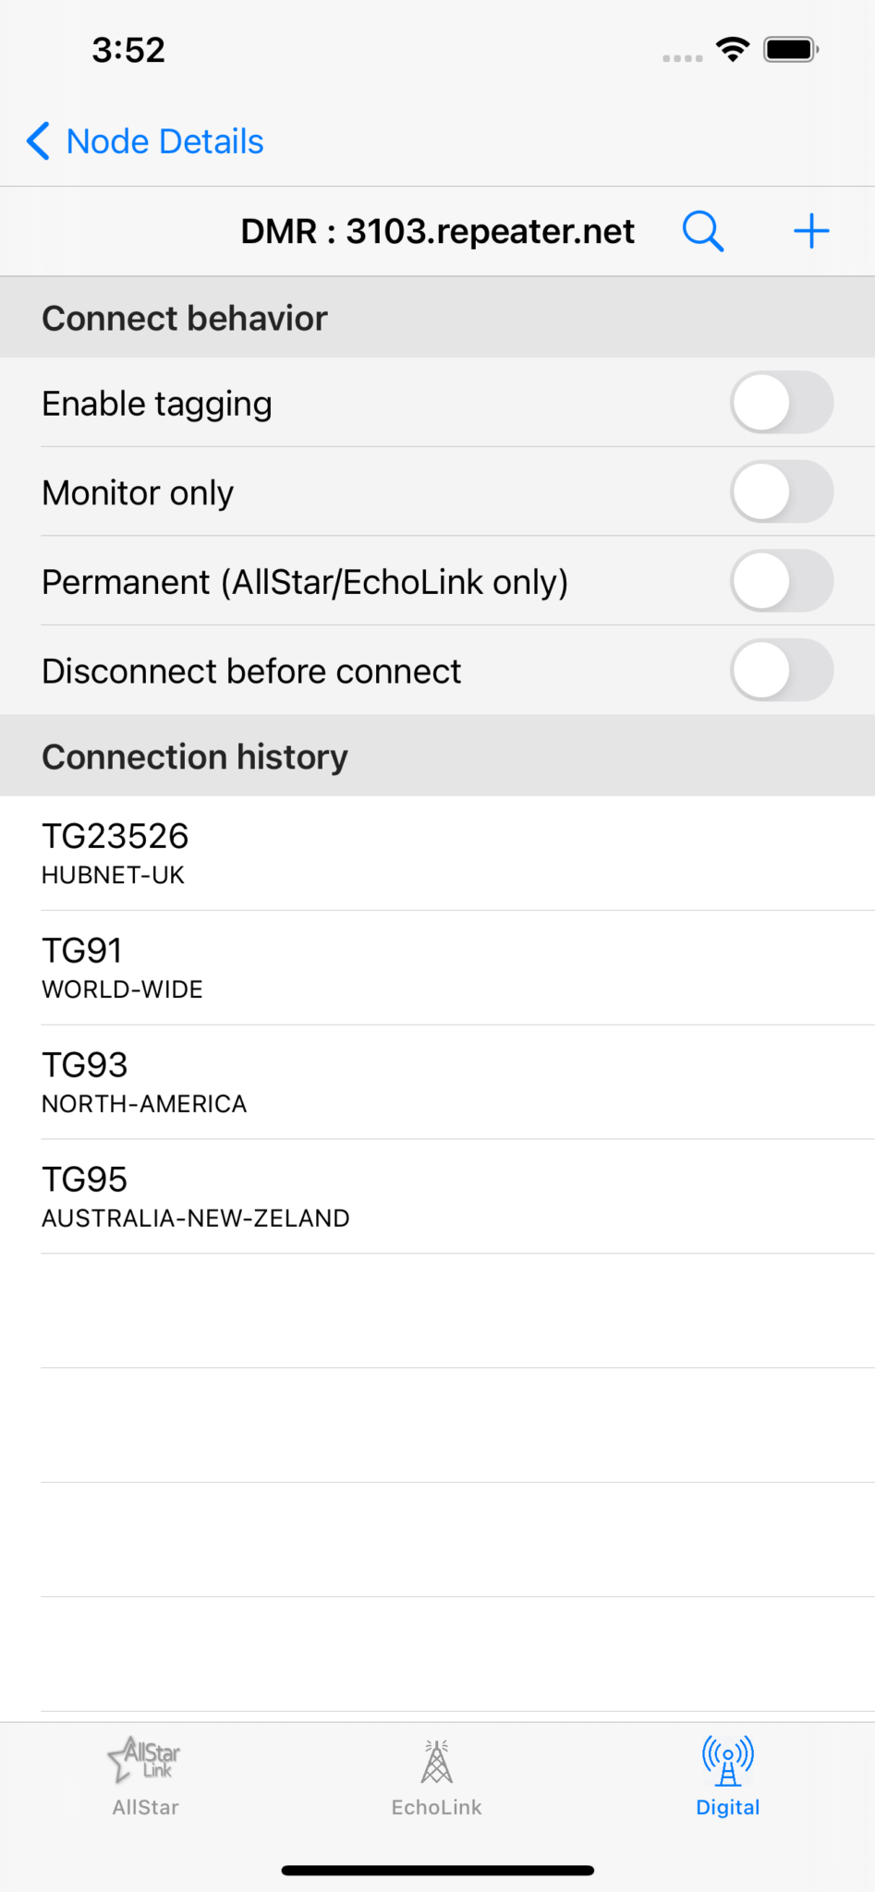Tap the search magnifier icon
This screenshot has width=875, height=1892.
703,231
